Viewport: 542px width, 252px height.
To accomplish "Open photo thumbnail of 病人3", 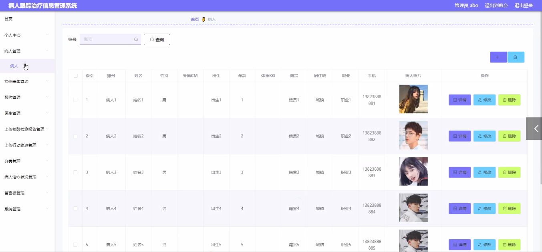I will tap(413, 171).
